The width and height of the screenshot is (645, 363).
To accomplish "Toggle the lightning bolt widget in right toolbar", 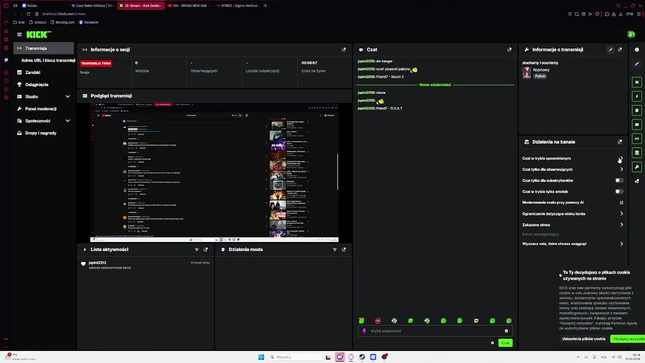I will (x=637, y=96).
